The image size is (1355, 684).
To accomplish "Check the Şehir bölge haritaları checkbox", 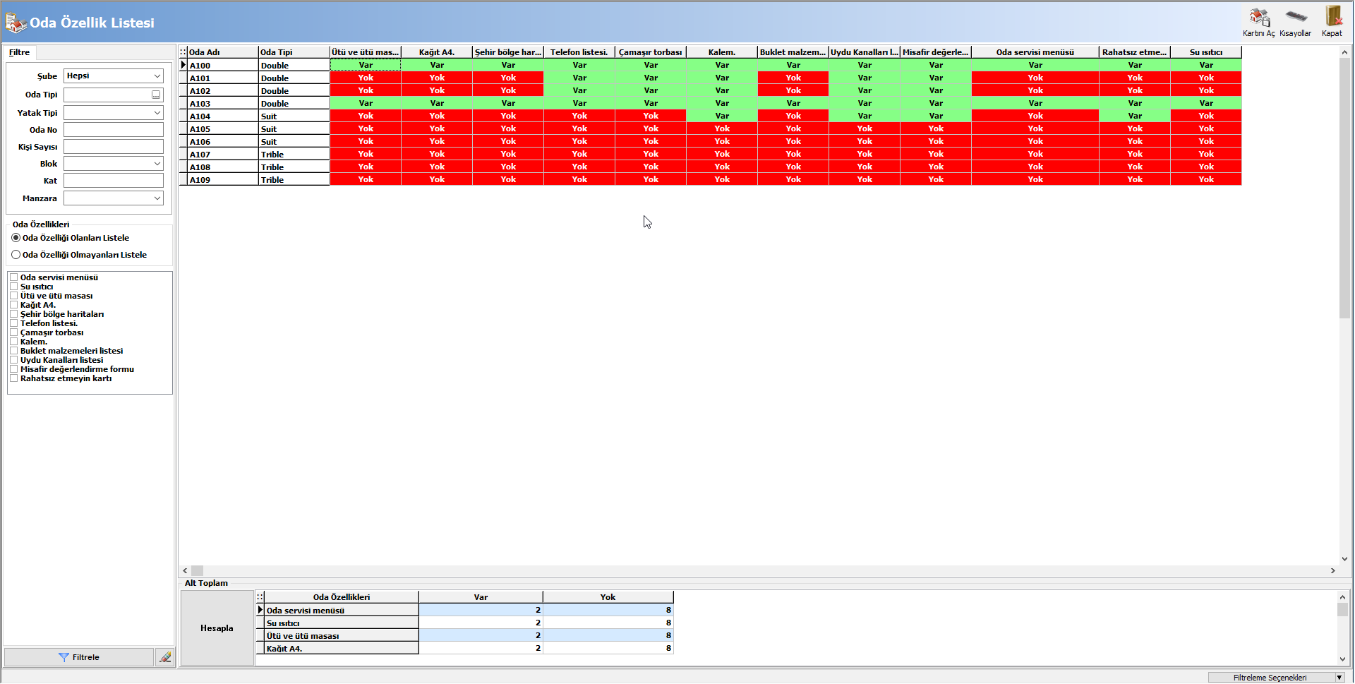I will click(13, 314).
